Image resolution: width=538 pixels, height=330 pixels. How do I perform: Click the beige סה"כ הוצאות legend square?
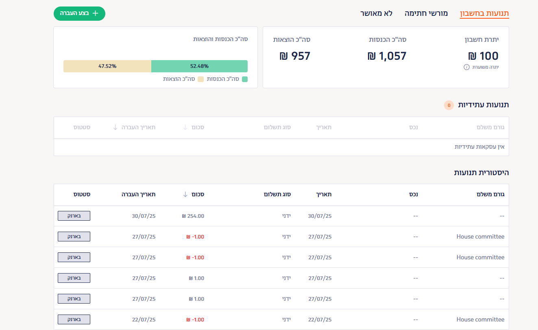(x=200, y=79)
